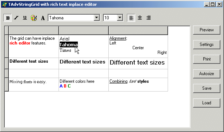The height and width of the screenshot is (132, 224).
Task: Select center text alignment
Action: pyautogui.click(x=140, y=18)
